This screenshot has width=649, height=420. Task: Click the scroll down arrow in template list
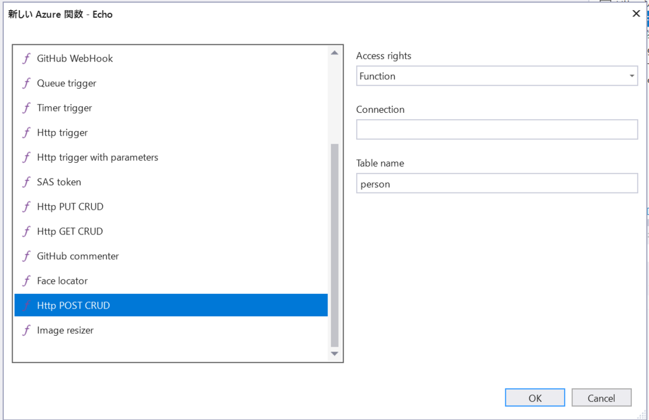[x=335, y=353]
